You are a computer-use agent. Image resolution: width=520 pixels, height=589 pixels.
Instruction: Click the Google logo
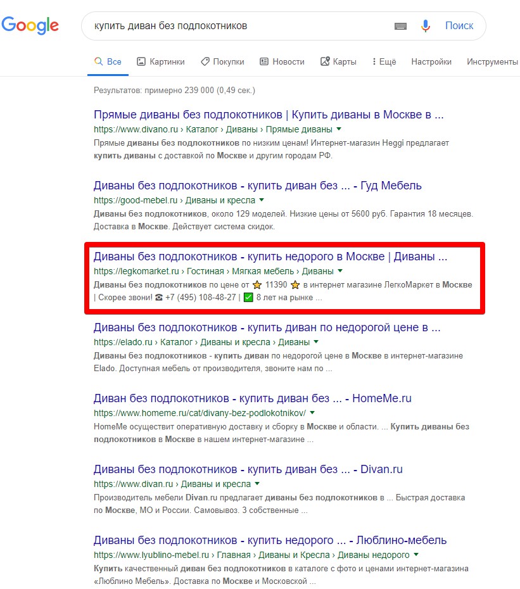click(x=30, y=25)
